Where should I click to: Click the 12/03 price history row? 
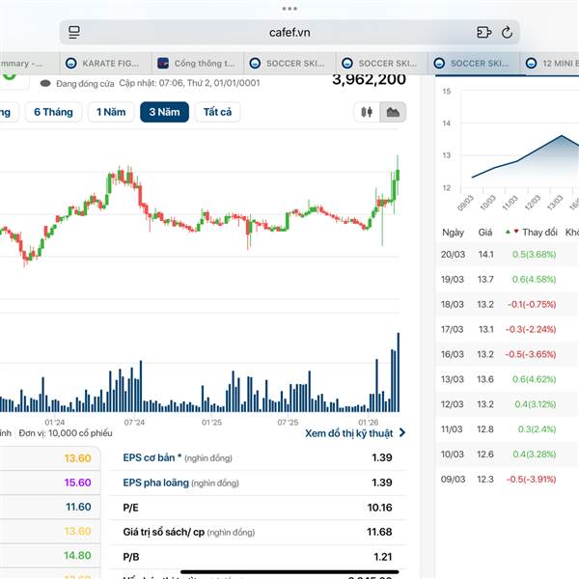coord(508,404)
